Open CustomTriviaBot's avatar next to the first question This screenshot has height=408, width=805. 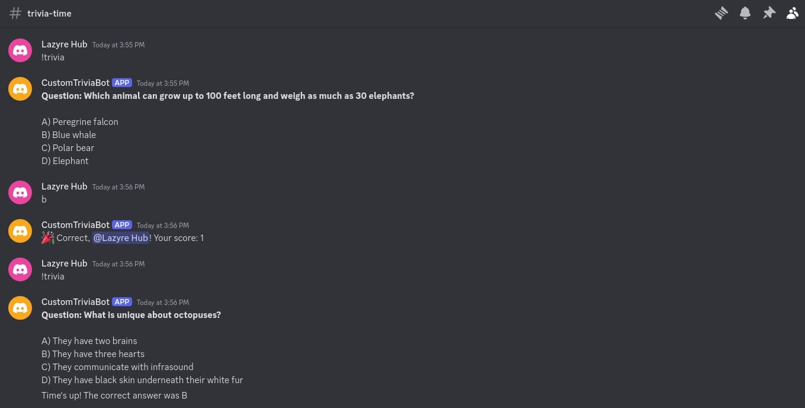20,89
